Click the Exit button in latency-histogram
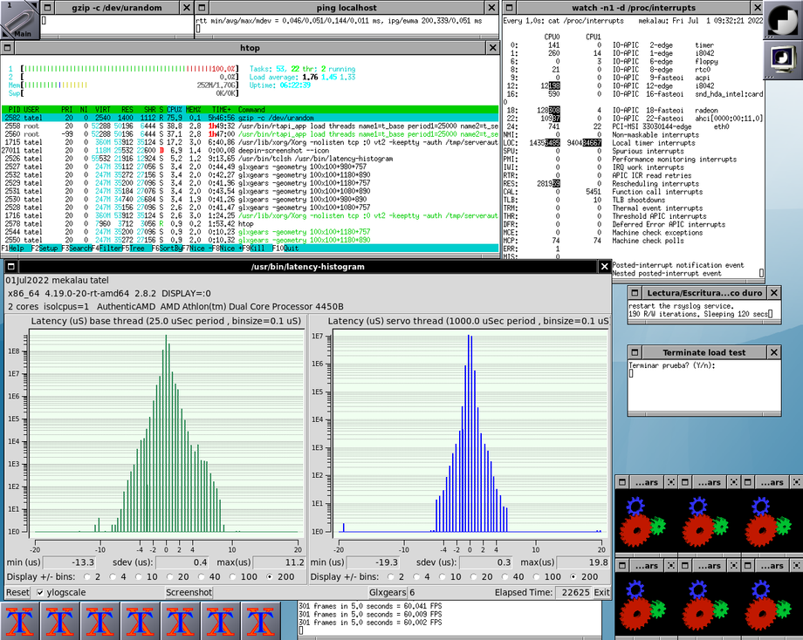Screen dimensions: 803x640 [x=601, y=592]
